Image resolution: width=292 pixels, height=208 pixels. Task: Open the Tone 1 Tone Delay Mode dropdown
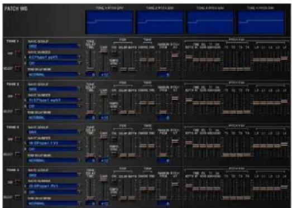pyautogui.click(x=54, y=75)
